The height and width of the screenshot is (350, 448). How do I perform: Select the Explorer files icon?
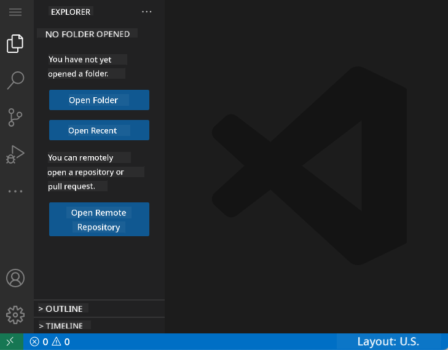click(x=15, y=44)
